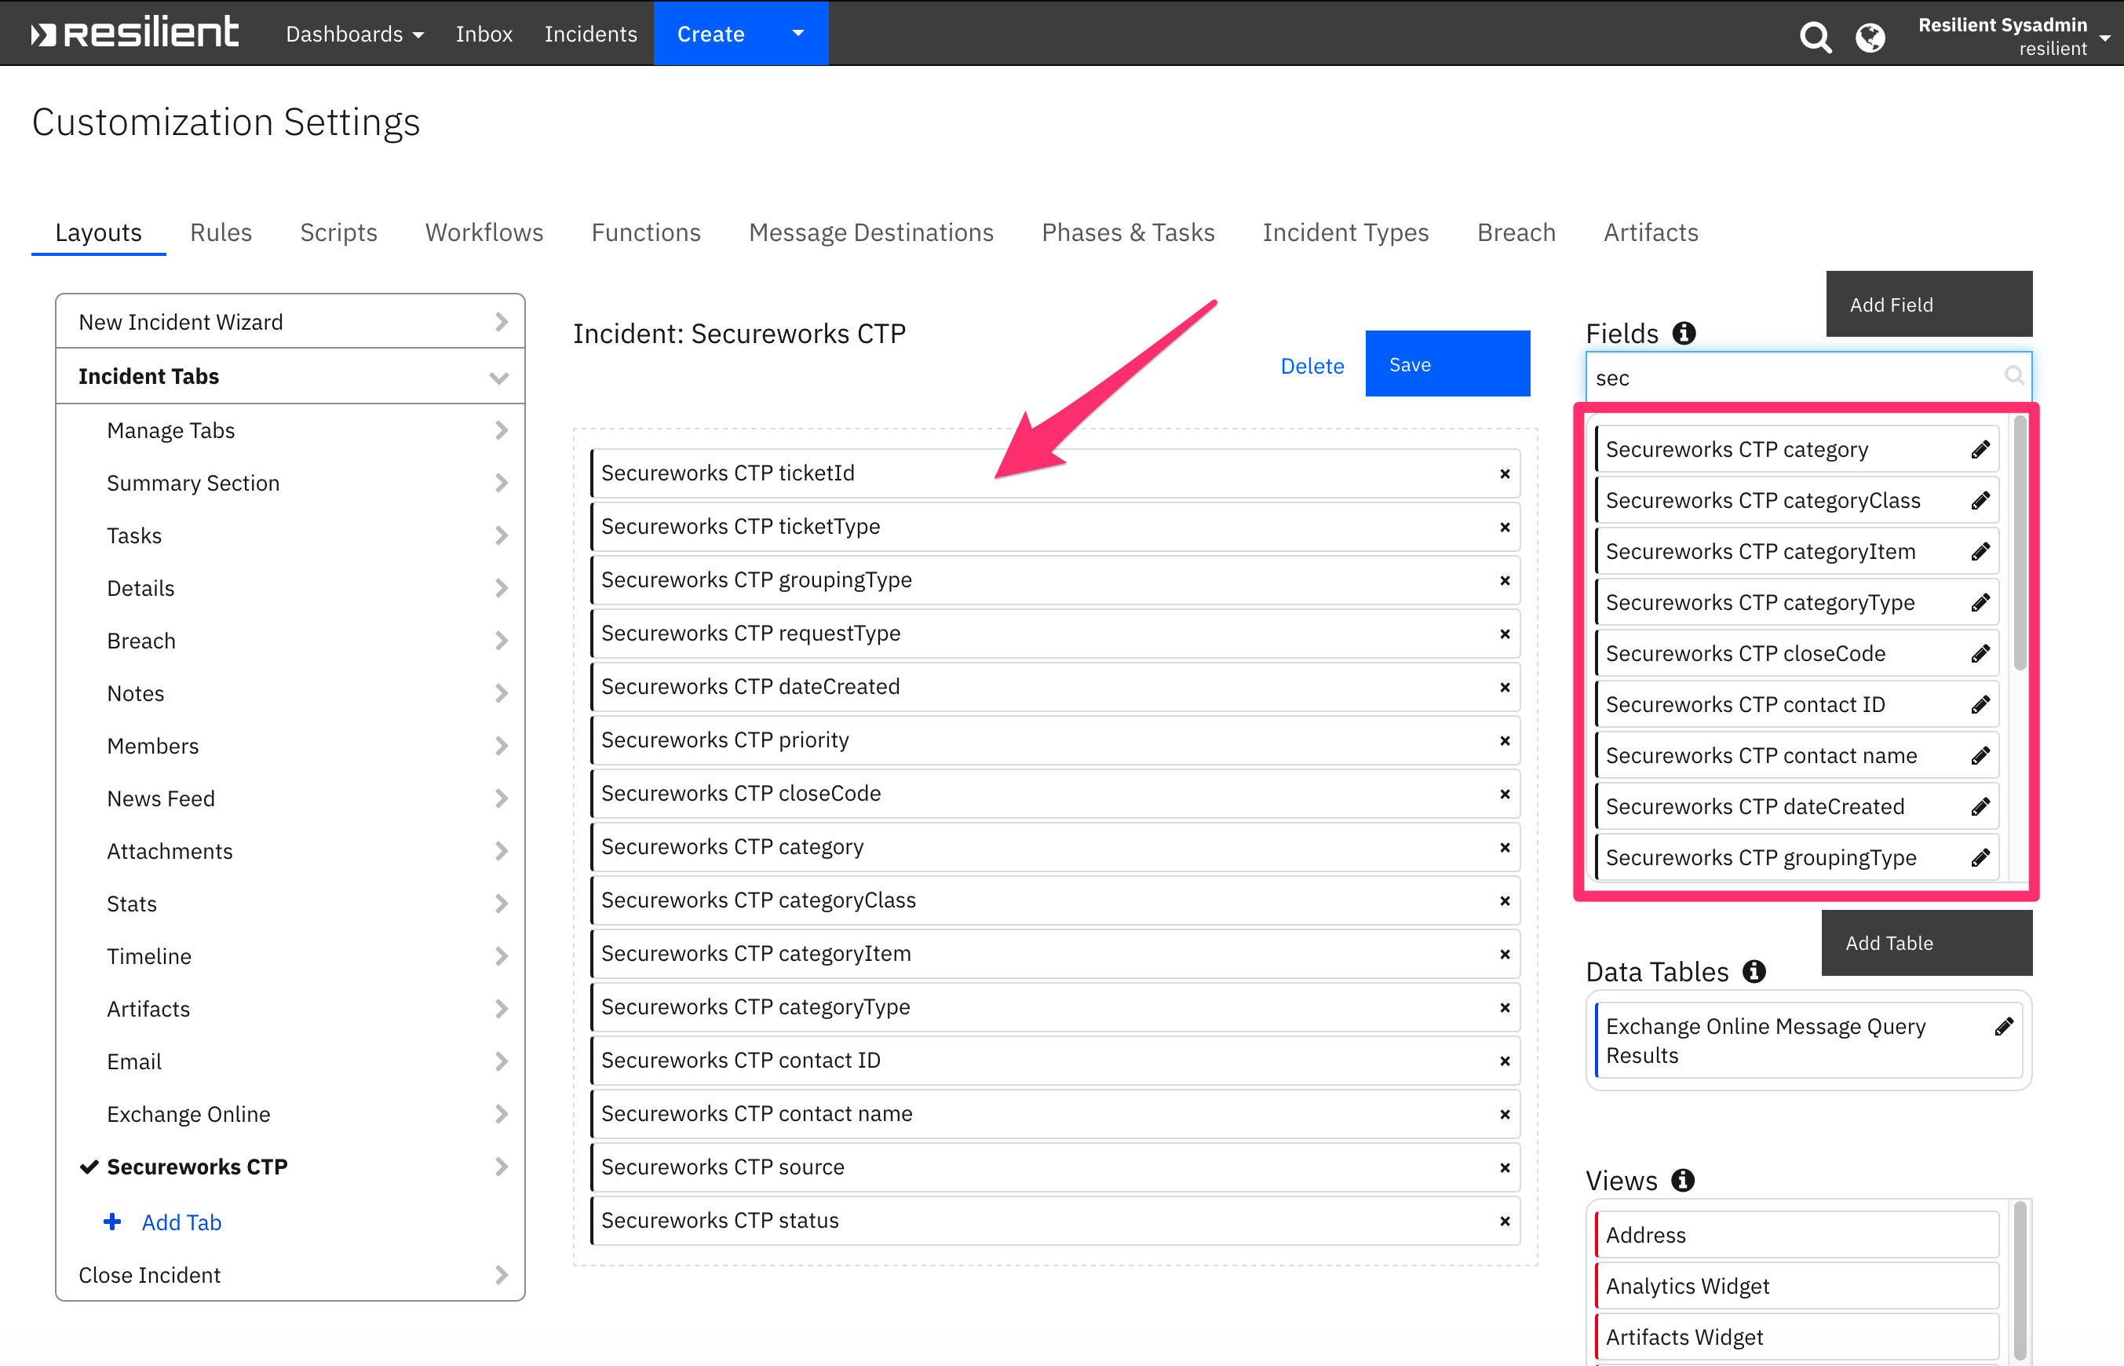Show info for Fields section
2124x1366 pixels.
click(1683, 334)
